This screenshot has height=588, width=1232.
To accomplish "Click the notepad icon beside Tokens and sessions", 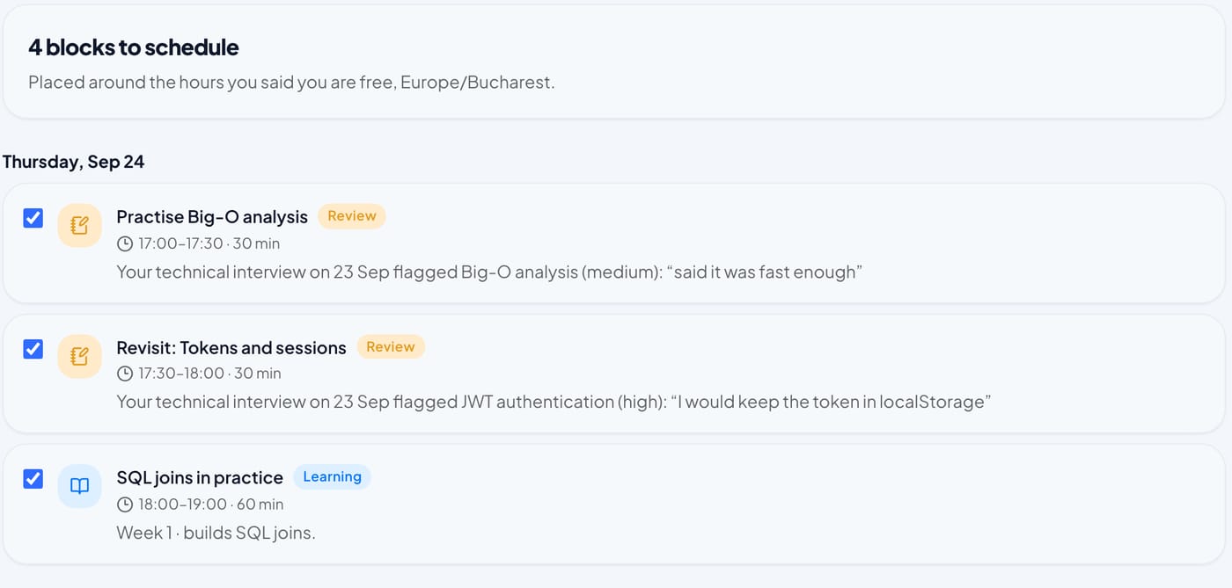I will click(x=79, y=356).
